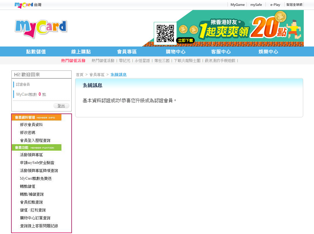Click the grey 熱門儲值活動 link
The image size is (314, 234).
click(x=103, y=61)
